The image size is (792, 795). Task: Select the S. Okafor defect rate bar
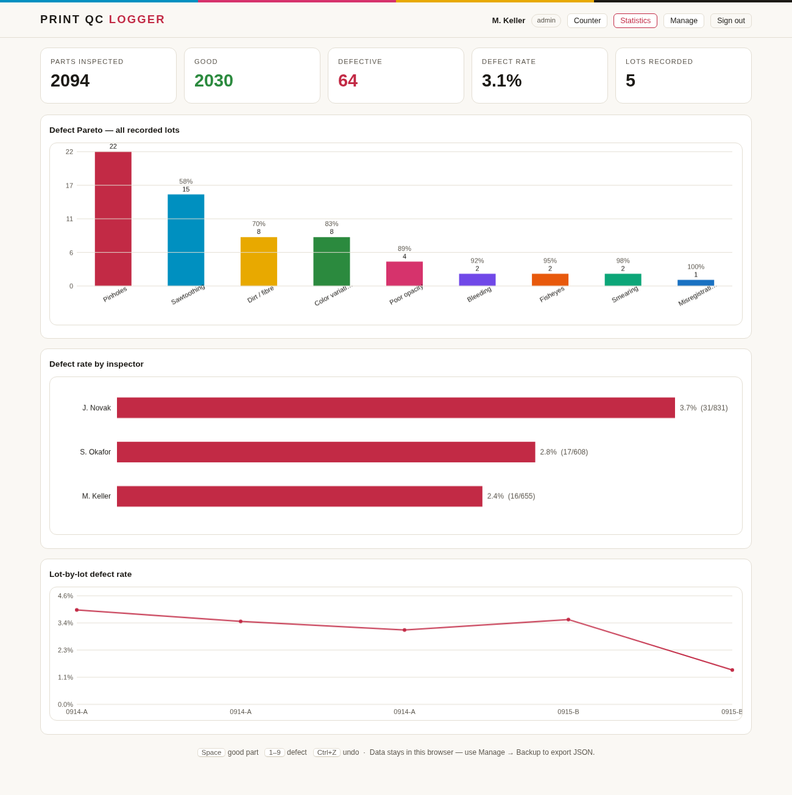coord(326,452)
